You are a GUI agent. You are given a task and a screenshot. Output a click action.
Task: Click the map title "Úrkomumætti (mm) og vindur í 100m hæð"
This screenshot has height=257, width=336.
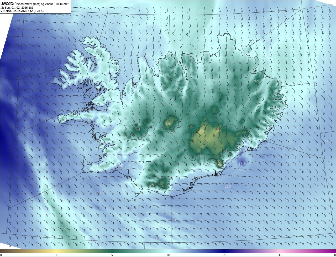coord(42,4)
